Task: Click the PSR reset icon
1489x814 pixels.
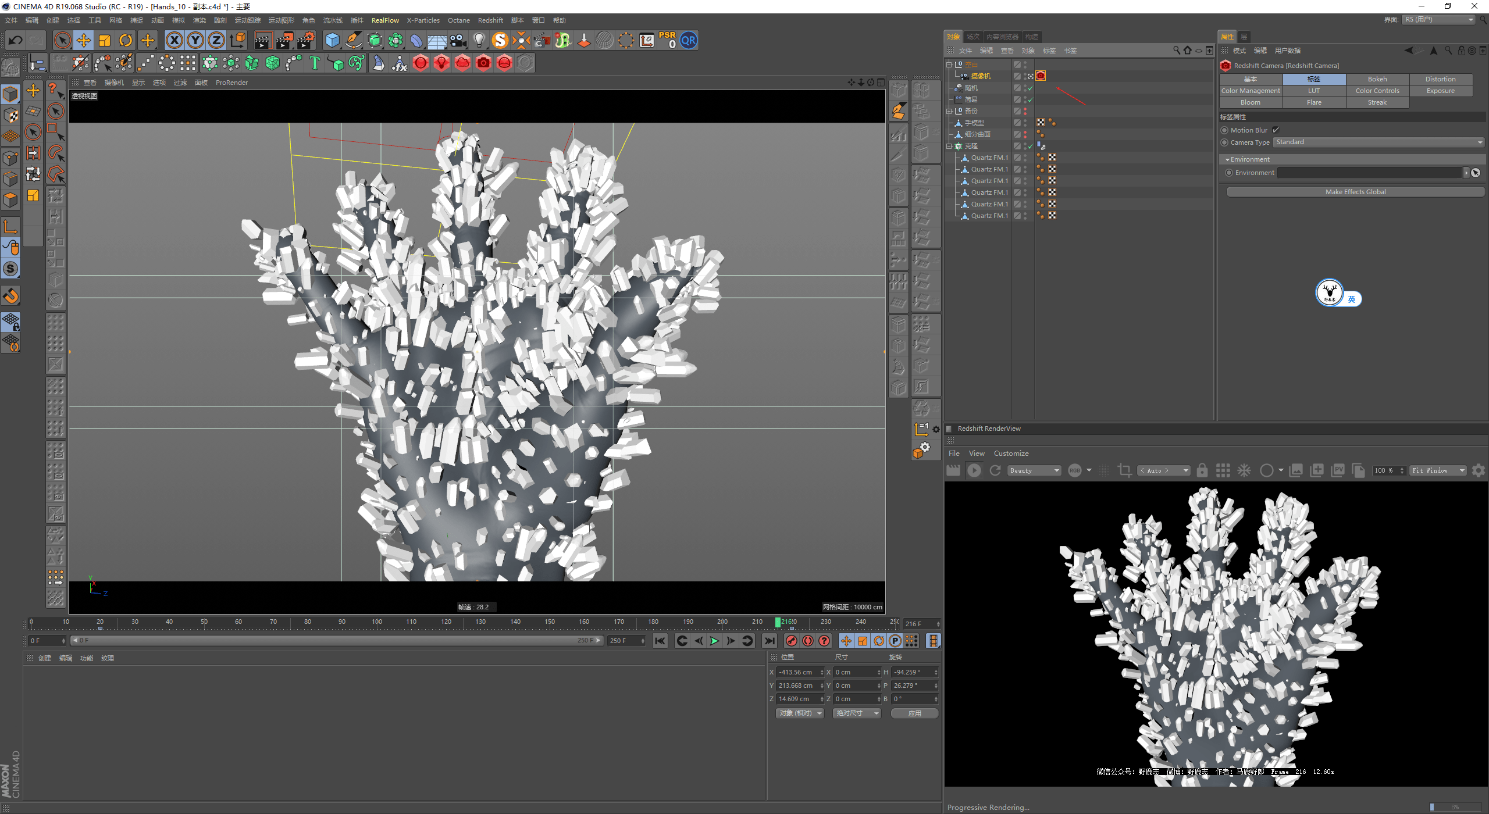Action: [668, 40]
